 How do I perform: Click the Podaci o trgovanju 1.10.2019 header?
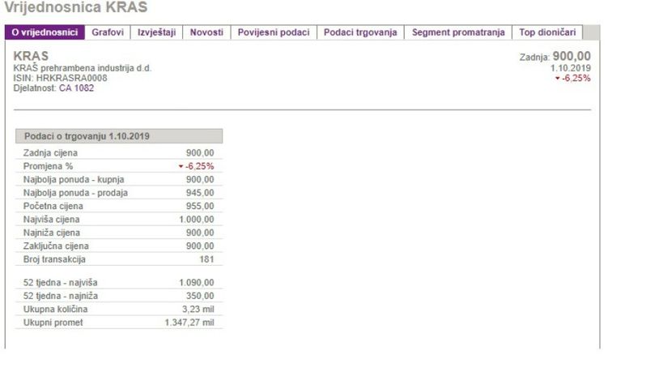point(119,136)
